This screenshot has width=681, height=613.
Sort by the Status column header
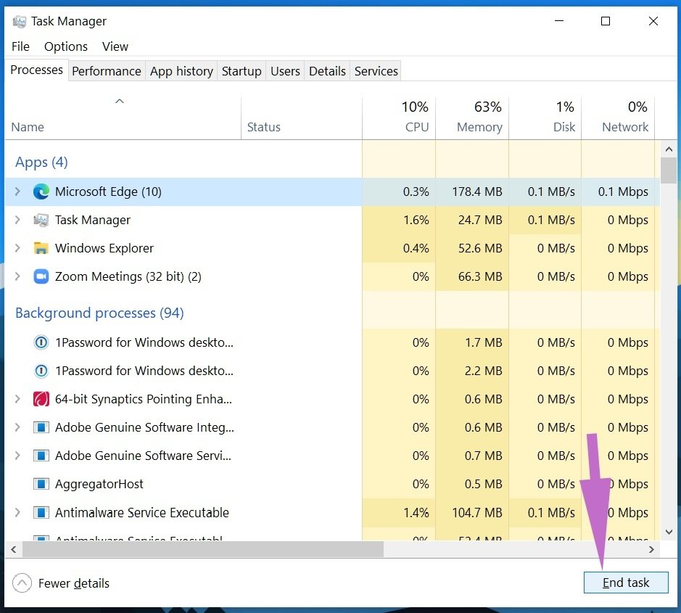[x=302, y=118]
